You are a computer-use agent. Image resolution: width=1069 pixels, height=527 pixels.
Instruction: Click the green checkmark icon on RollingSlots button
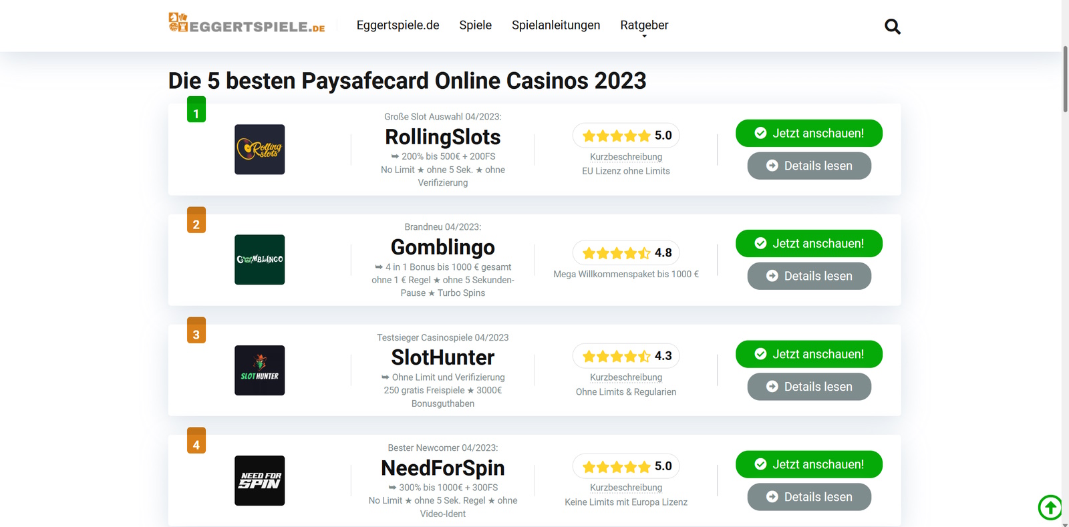click(x=760, y=132)
